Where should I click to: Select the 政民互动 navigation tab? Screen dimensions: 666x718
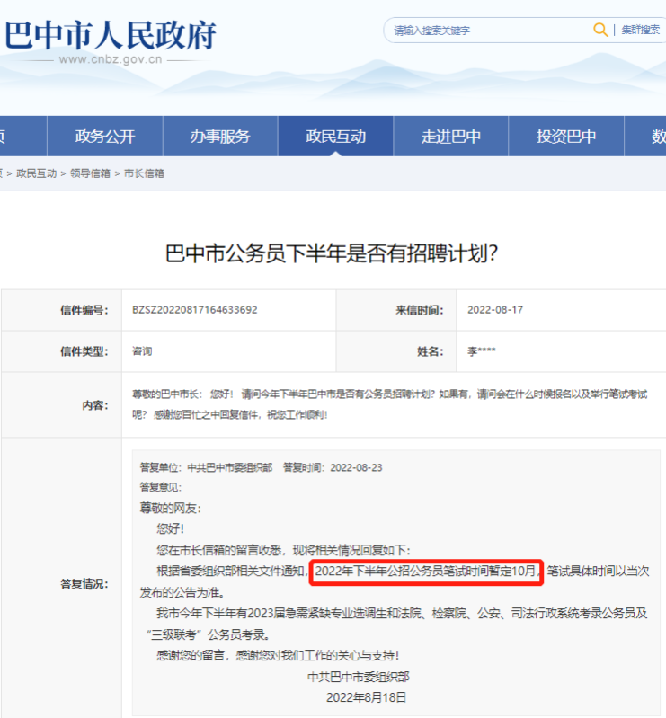tap(335, 137)
